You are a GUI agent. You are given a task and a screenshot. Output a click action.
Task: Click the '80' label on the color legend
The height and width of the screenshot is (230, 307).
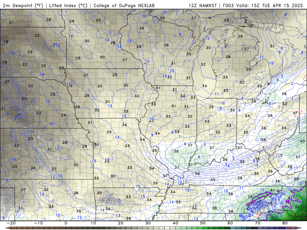point(285,223)
